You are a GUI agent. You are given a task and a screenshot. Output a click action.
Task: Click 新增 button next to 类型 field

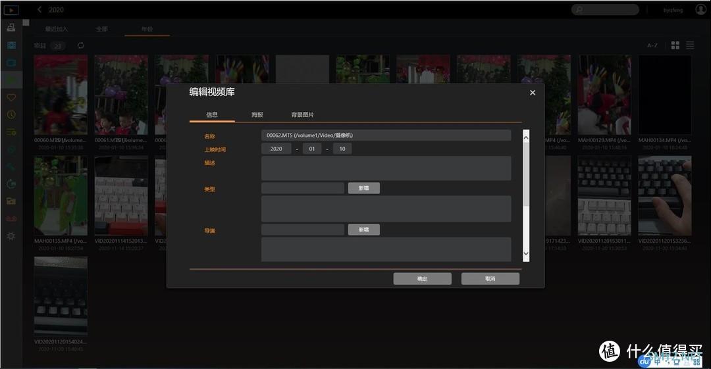pyautogui.click(x=363, y=188)
